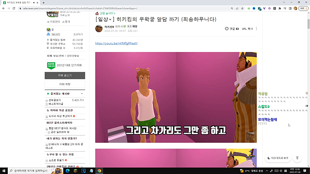This screenshot has width=310, height=174.
Task: Bookmark this page with the star icon
Action: click(242, 9)
